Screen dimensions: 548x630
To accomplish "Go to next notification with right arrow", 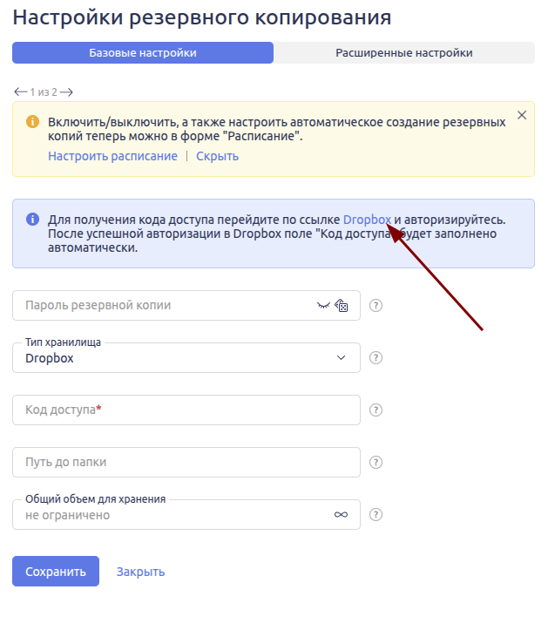I will [66, 91].
